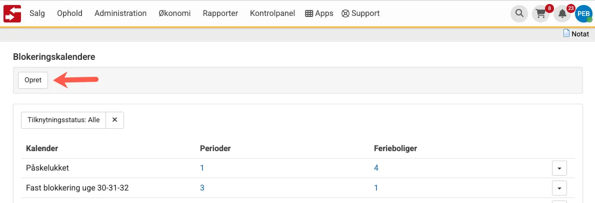Click Fast blokkering's 3 Perioder link
Image resolution: width=595 pixels, height=203 pixels.
click(x=202, y=188)
